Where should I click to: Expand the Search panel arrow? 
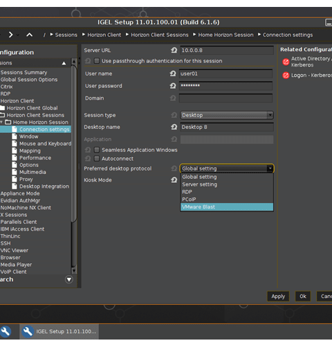68,279
